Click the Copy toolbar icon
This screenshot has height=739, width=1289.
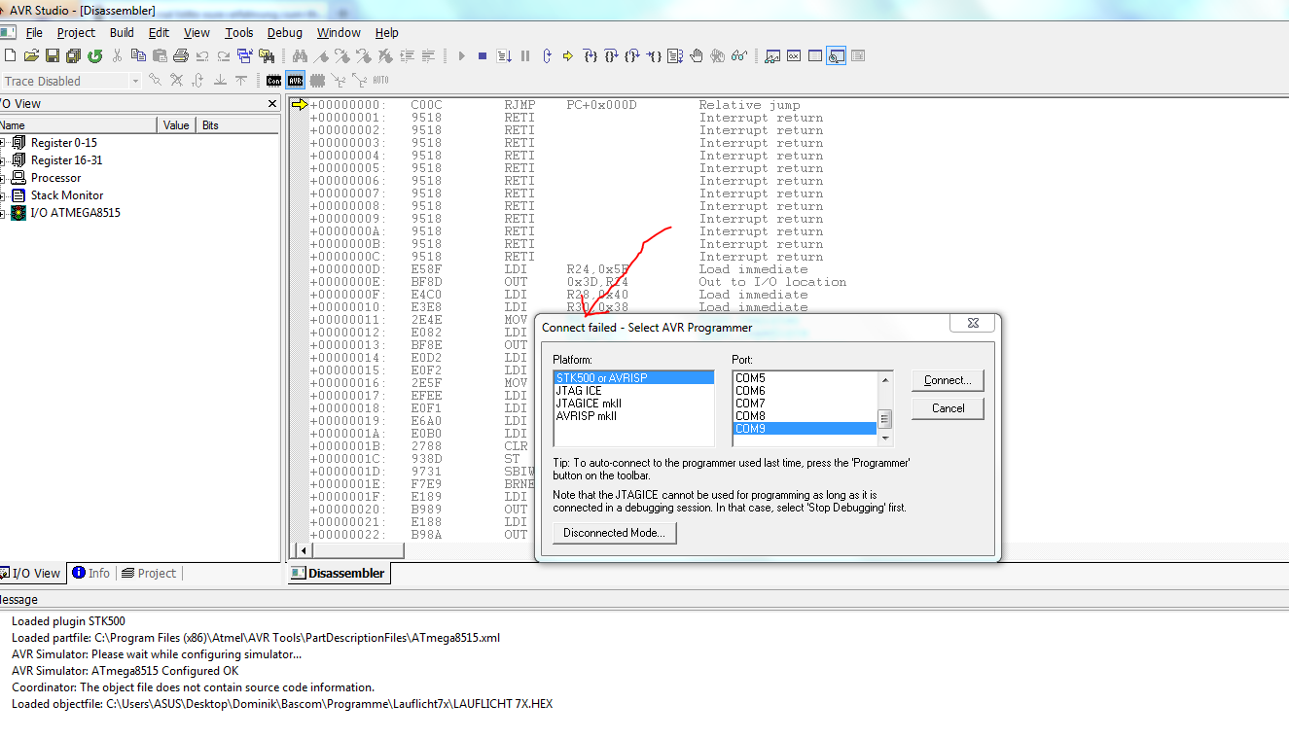click(138, 55)
